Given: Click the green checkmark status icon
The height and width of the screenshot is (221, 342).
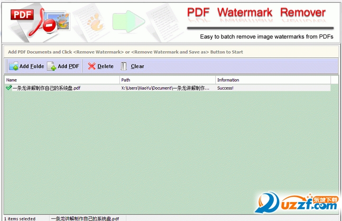Looking at the screenshot, I should [x=9, y=88].
